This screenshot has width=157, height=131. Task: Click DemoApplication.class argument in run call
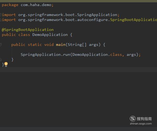point(97,54)
